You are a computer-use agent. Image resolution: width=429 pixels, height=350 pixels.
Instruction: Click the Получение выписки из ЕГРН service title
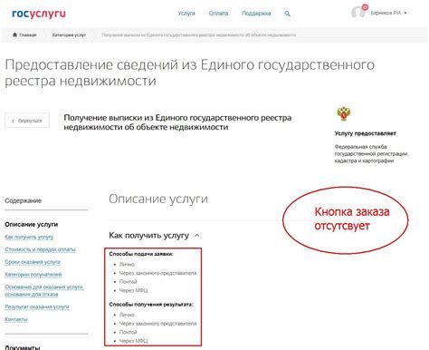(x=177, y=122)
